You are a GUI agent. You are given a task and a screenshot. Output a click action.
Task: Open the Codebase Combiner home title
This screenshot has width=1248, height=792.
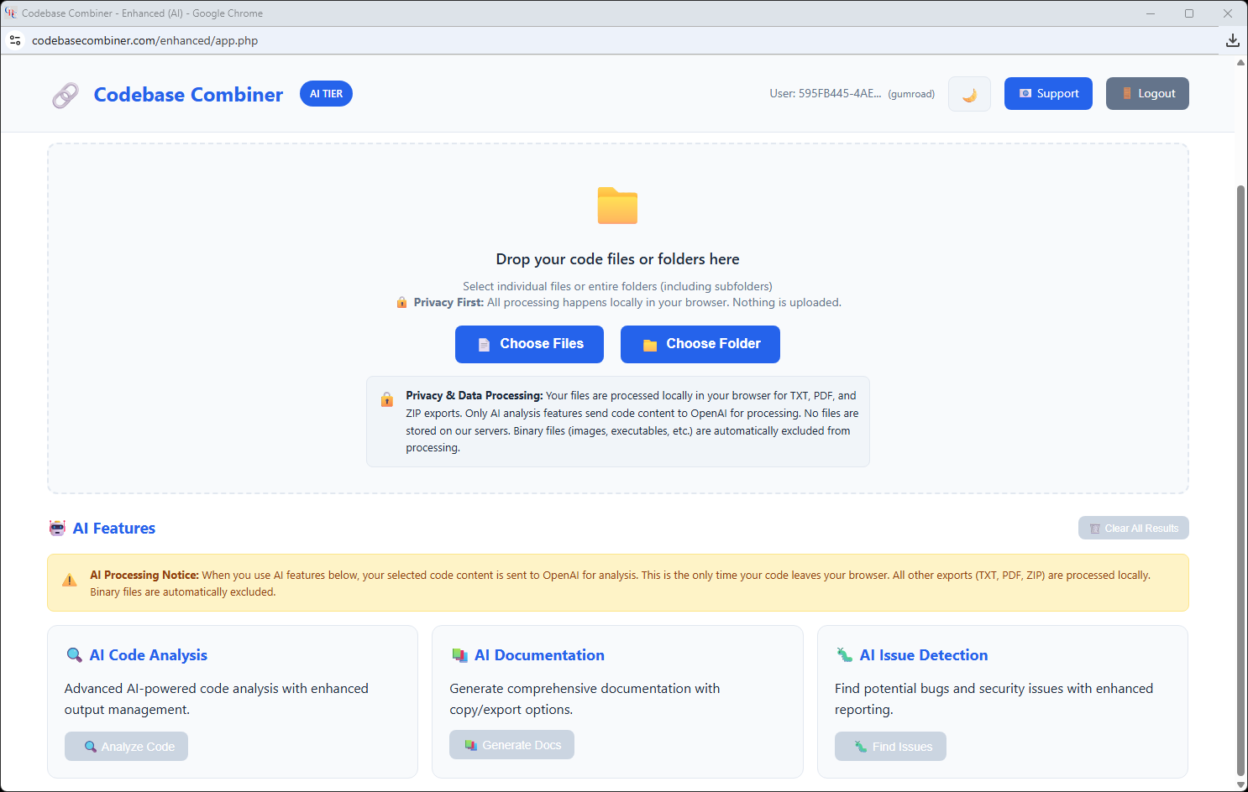pyautogui.click(x=188, y=95)
